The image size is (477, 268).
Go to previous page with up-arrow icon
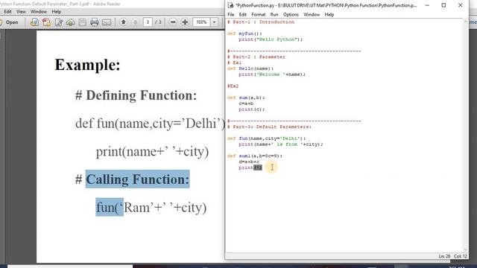[124, 22]
